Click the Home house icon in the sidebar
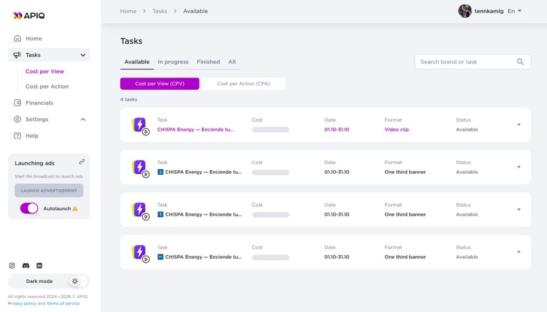 17,38
